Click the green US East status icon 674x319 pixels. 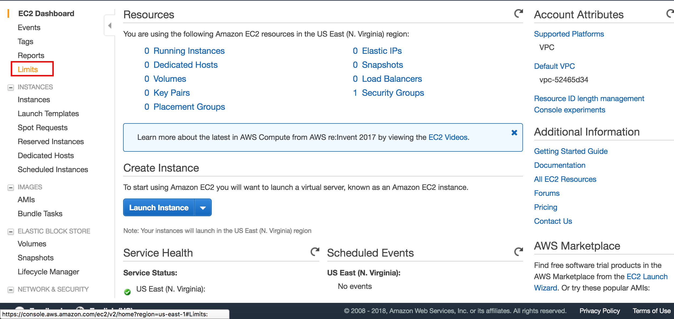click(x=127, y=292)
